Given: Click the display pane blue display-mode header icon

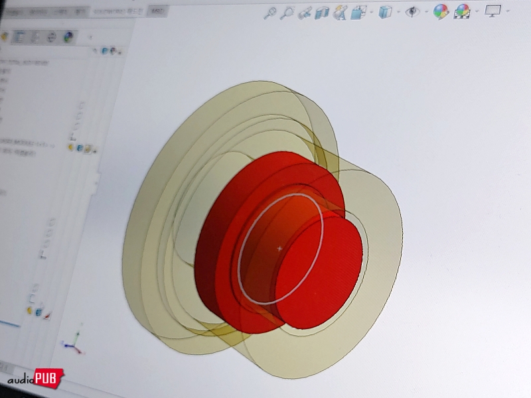Looking at the screenshot, I should (105, 51).
